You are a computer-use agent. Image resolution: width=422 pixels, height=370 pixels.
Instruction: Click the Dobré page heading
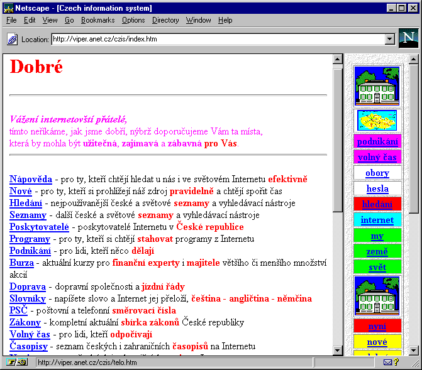tap(36, 67)
